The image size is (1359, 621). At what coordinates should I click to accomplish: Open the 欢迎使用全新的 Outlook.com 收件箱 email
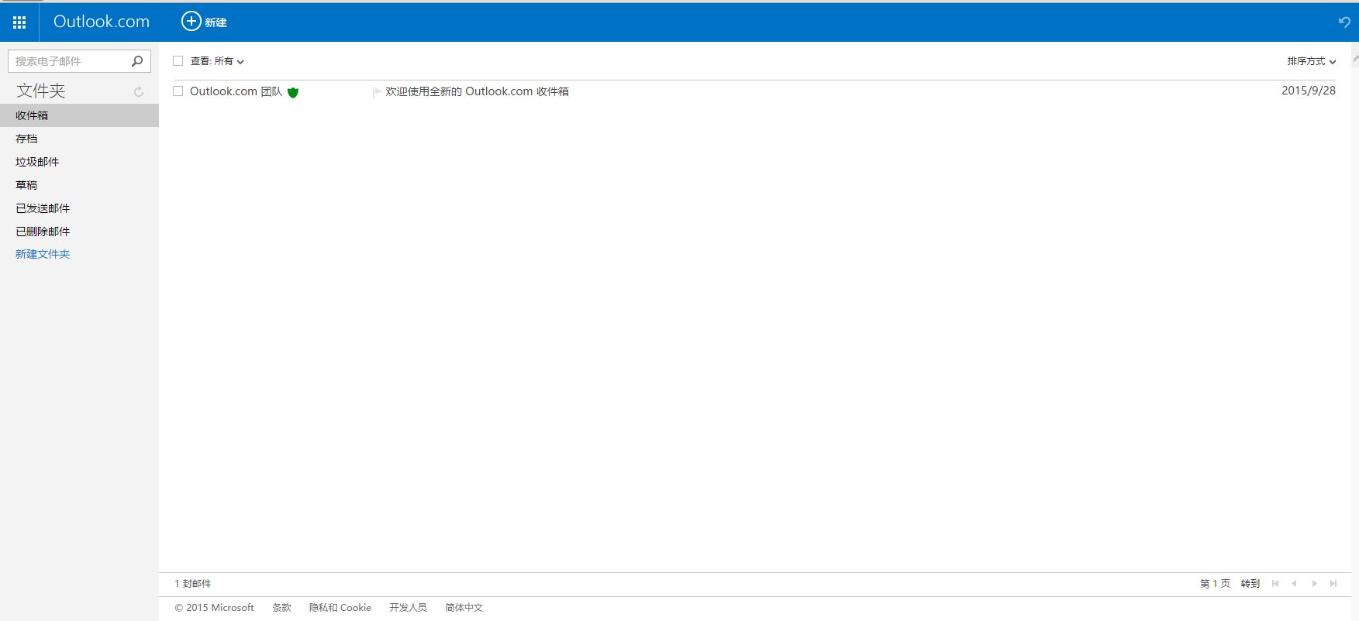click(x=477, y=91)
